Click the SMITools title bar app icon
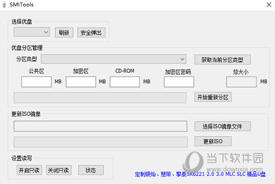The width and height of the screenshot is (275, 184). (4, 5)
